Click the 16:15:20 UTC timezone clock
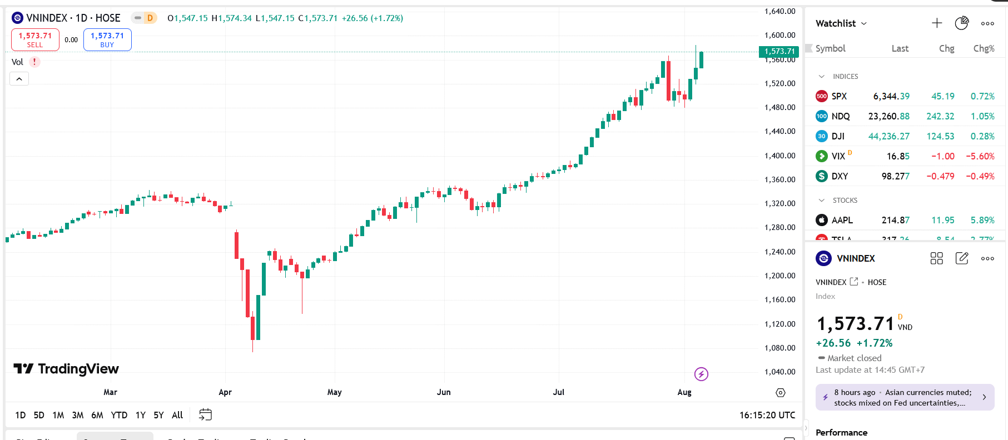The height and width of the screenshot is (440, 1008). click(767, 415)
